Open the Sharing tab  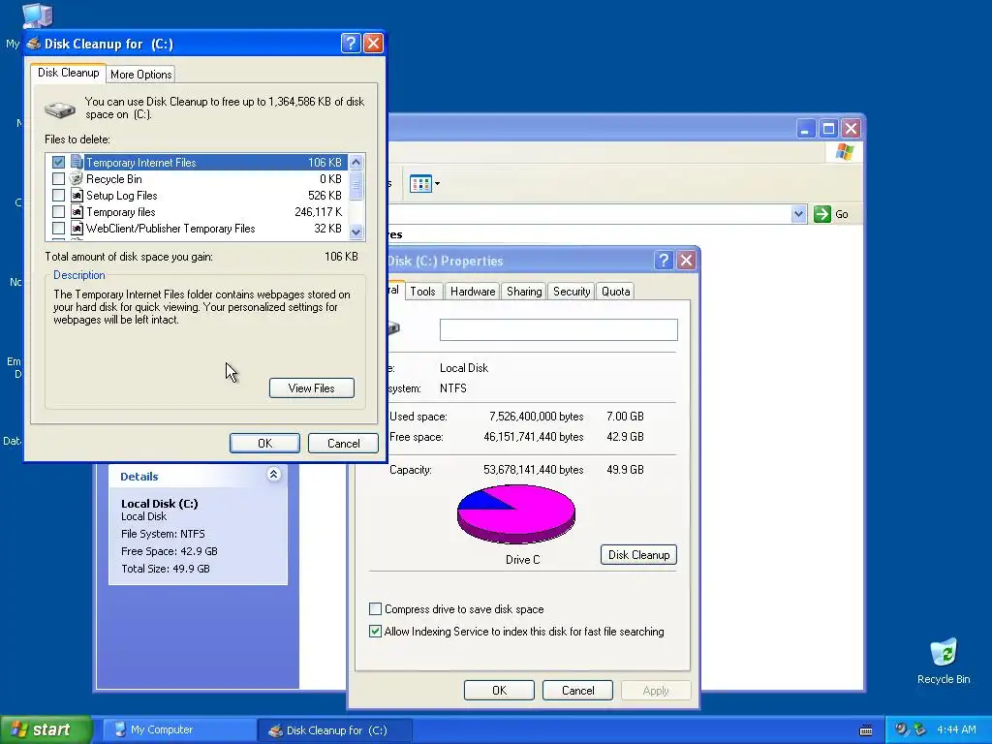tap(524, 291)
